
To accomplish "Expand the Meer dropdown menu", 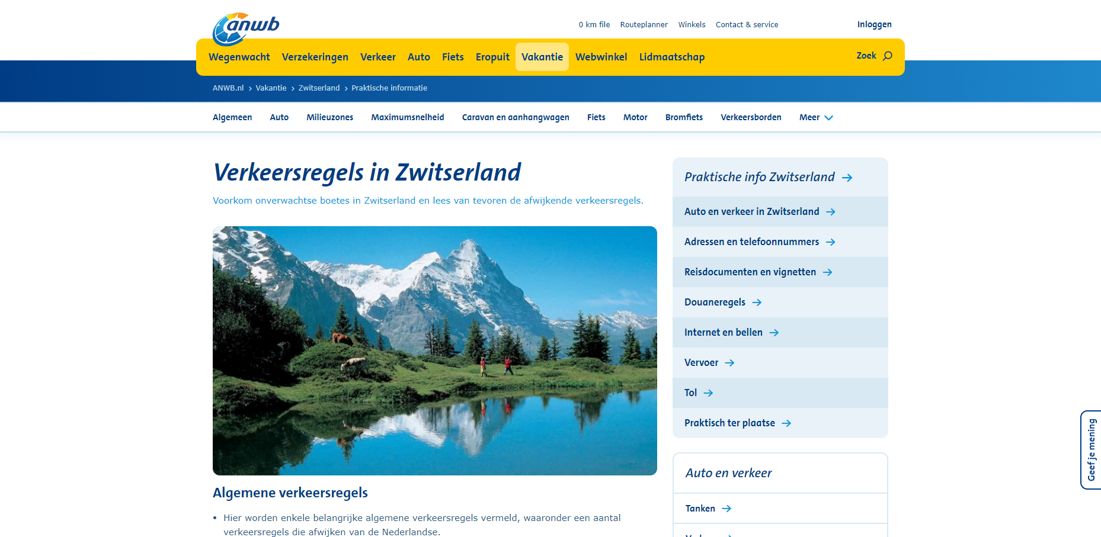I will pyautogui.click(x=815, y=118).
